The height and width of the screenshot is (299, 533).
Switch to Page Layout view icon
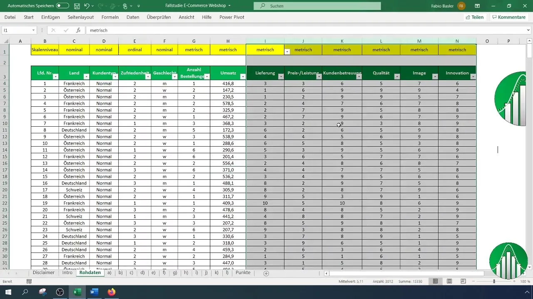click(x=449, y=281)
